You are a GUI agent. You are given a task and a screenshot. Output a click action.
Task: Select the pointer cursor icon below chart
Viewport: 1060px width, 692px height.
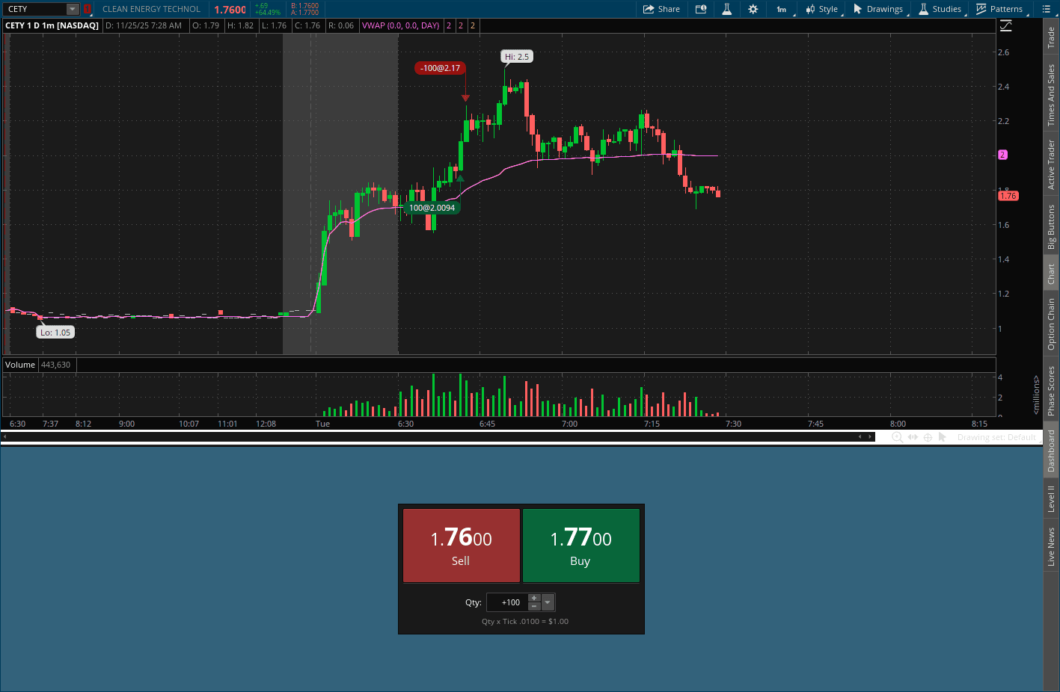coord(942,437)
